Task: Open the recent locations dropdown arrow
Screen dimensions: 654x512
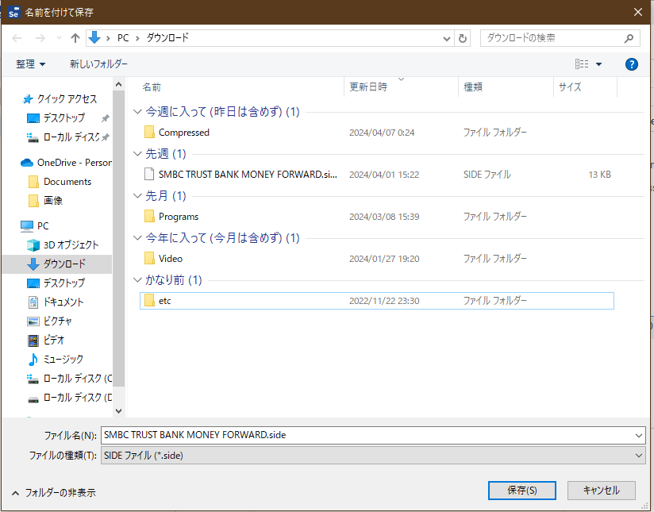Action: point(59,38)
